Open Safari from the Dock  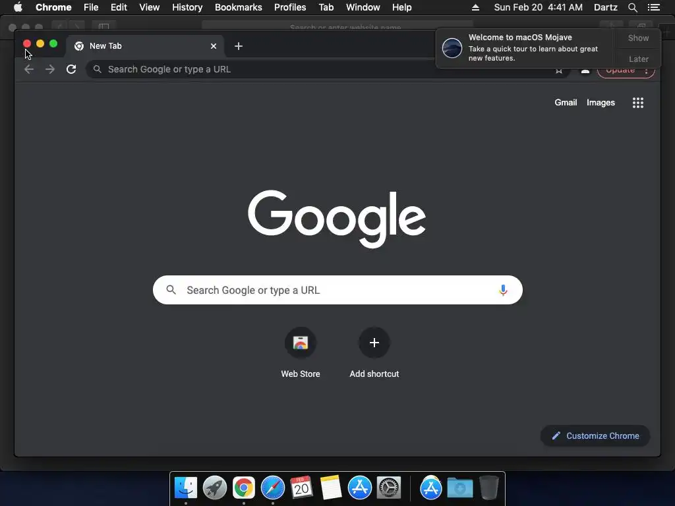(272, 488)
